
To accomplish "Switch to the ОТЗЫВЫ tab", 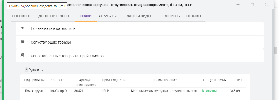I will 194,16.
